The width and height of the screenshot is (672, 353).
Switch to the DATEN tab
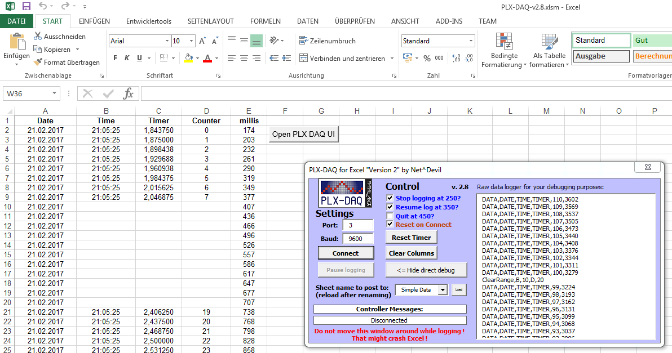coord(308,21)
